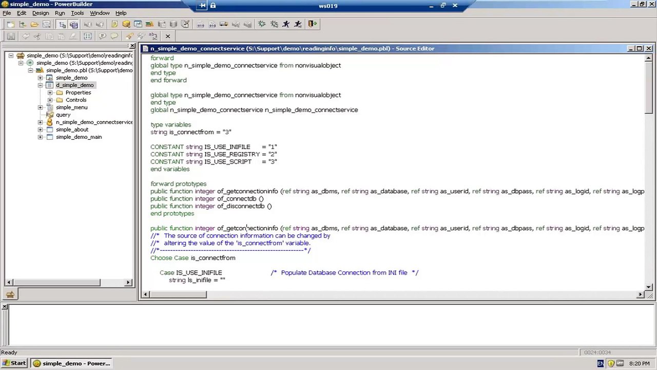Click the System Tree scroll right arrow
This screenshot has height=370, width=657.
tap(128, 282)
